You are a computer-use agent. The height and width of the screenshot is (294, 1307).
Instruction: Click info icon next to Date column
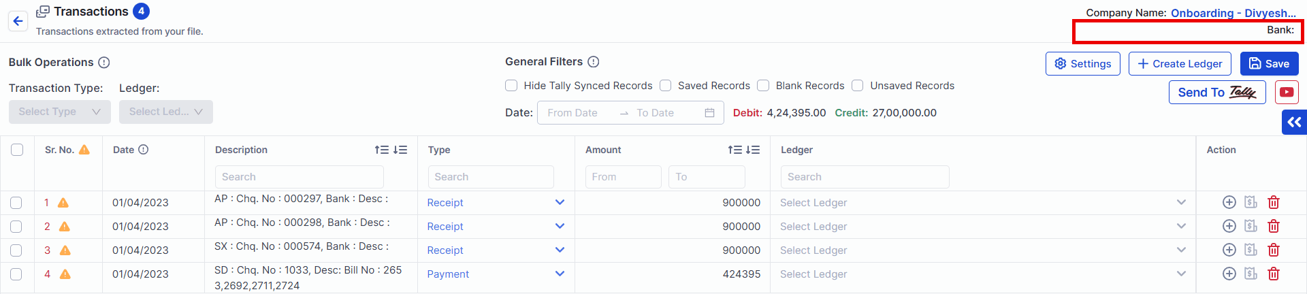(144, 150)
